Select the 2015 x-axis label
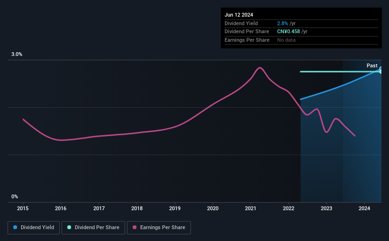Screen dimensions: 389x241 (23, 208)
